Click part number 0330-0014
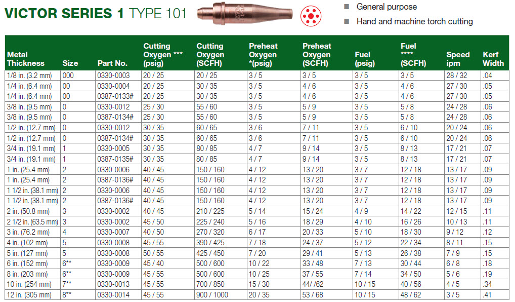 click(113, 295)
